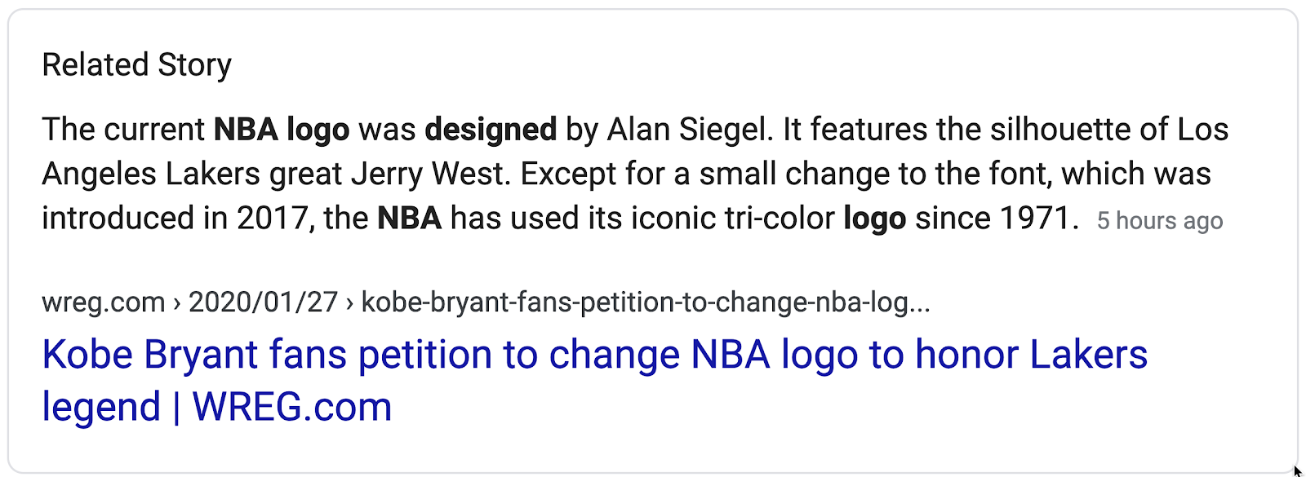Screen dimensions: 1306x477
Task: Select the 2020/01/27 breadcrumb segment
Action: point(263,303)
